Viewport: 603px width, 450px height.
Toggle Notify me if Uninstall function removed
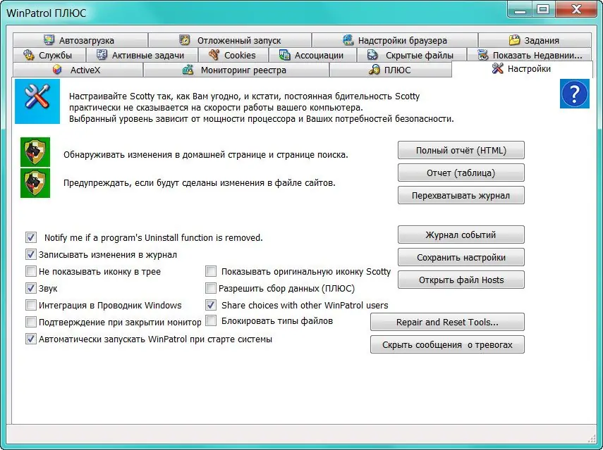click(x=31, y=237)
